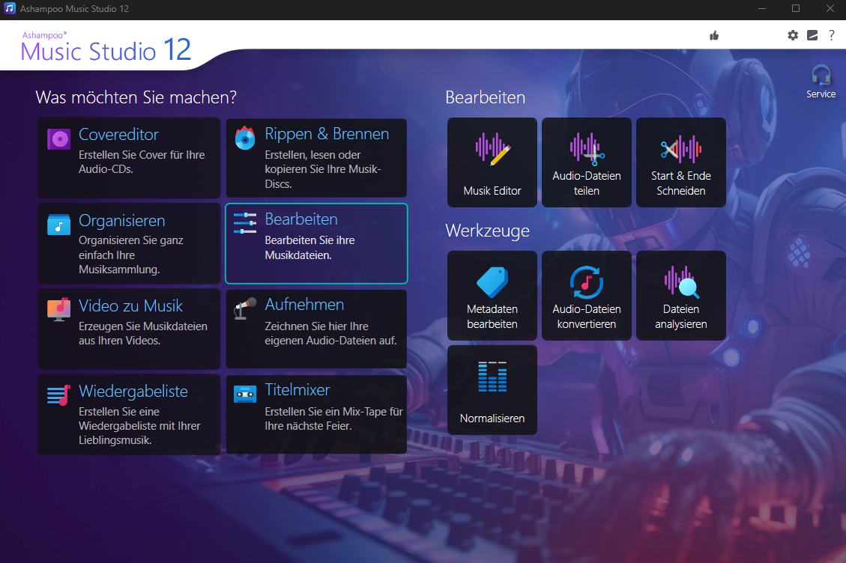Launch the Normalisieren tool

492,389
